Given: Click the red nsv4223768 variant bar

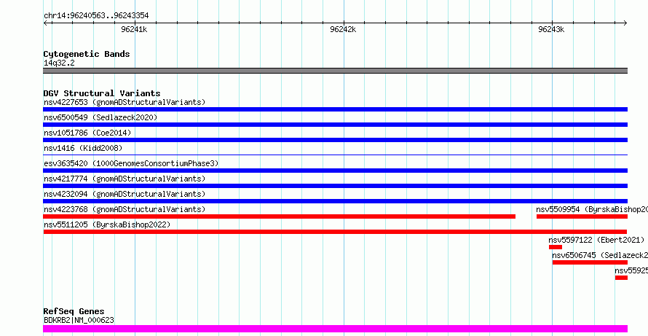Looking at the screenshot, I should [x=280, y=216].
